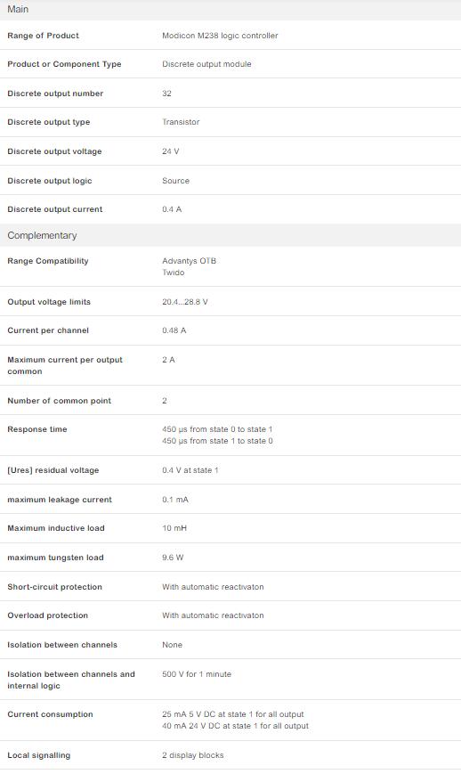Select the Source output logic value
Viewport: 461px width, 774px height.
pyautogui.click(x=175, y=181)
